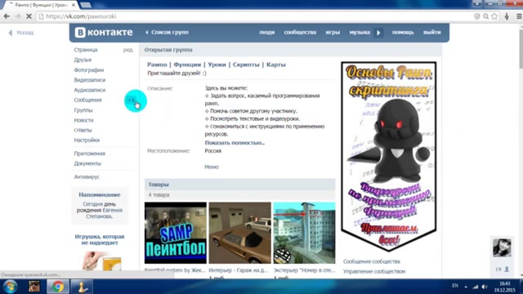This screenshot has width=523, height=294.
Task: Click the friend avatar in the chat sidebar
Action: (501, 247)
